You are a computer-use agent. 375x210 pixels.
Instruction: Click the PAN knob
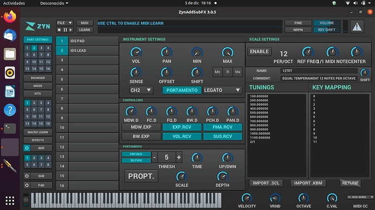[166, 52]
